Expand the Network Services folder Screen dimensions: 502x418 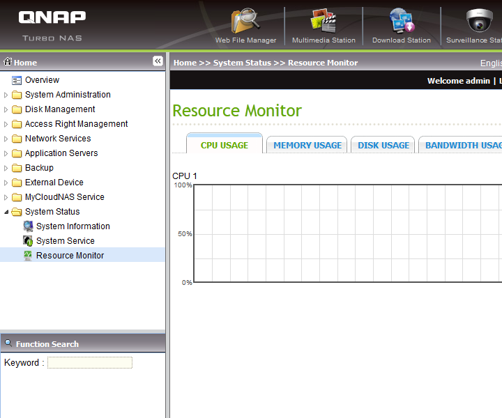pyautogui.click(x=7, y=139)
